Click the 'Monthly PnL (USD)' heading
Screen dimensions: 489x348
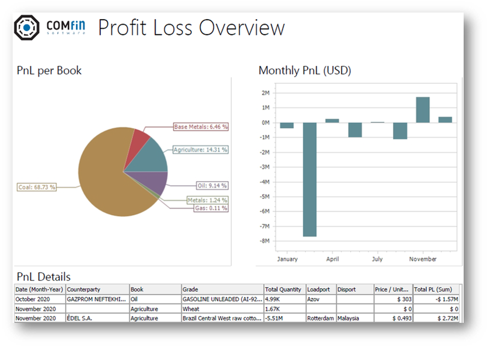pos(305,70)
